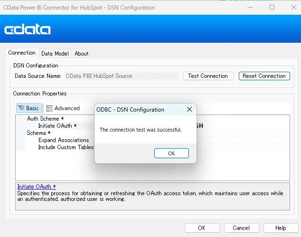The width and height of the screenshot is (301, 237).
Task: Open the Data Model tab
Action: (55, 54)
